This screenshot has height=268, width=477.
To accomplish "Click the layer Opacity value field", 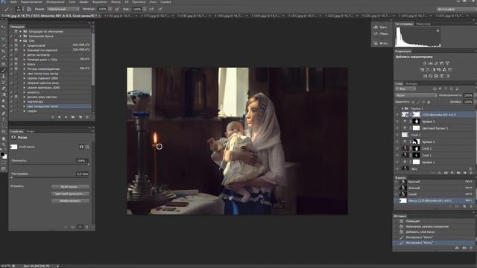I will [x=468, y=95].
